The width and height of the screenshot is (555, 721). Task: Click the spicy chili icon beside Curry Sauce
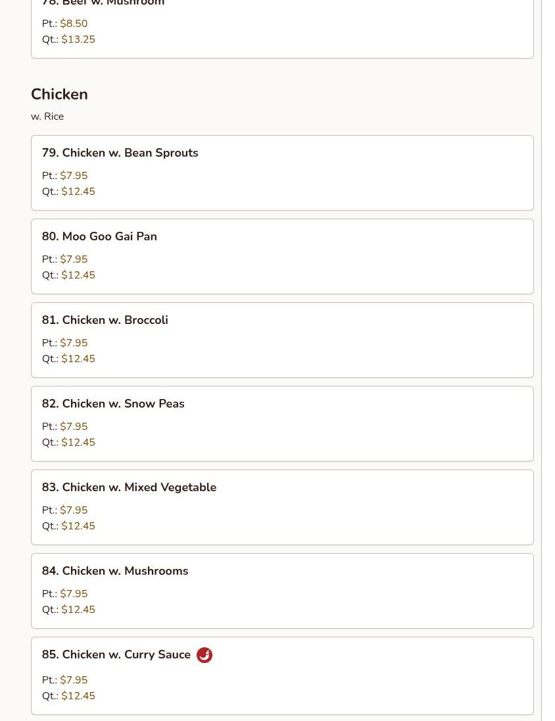click(x=205, y=655)
